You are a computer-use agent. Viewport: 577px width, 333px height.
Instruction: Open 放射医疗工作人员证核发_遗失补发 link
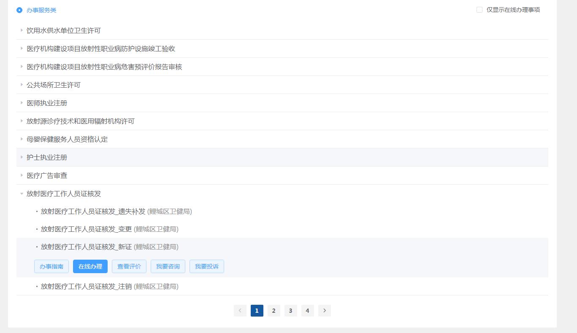click(x=93, y=211)
